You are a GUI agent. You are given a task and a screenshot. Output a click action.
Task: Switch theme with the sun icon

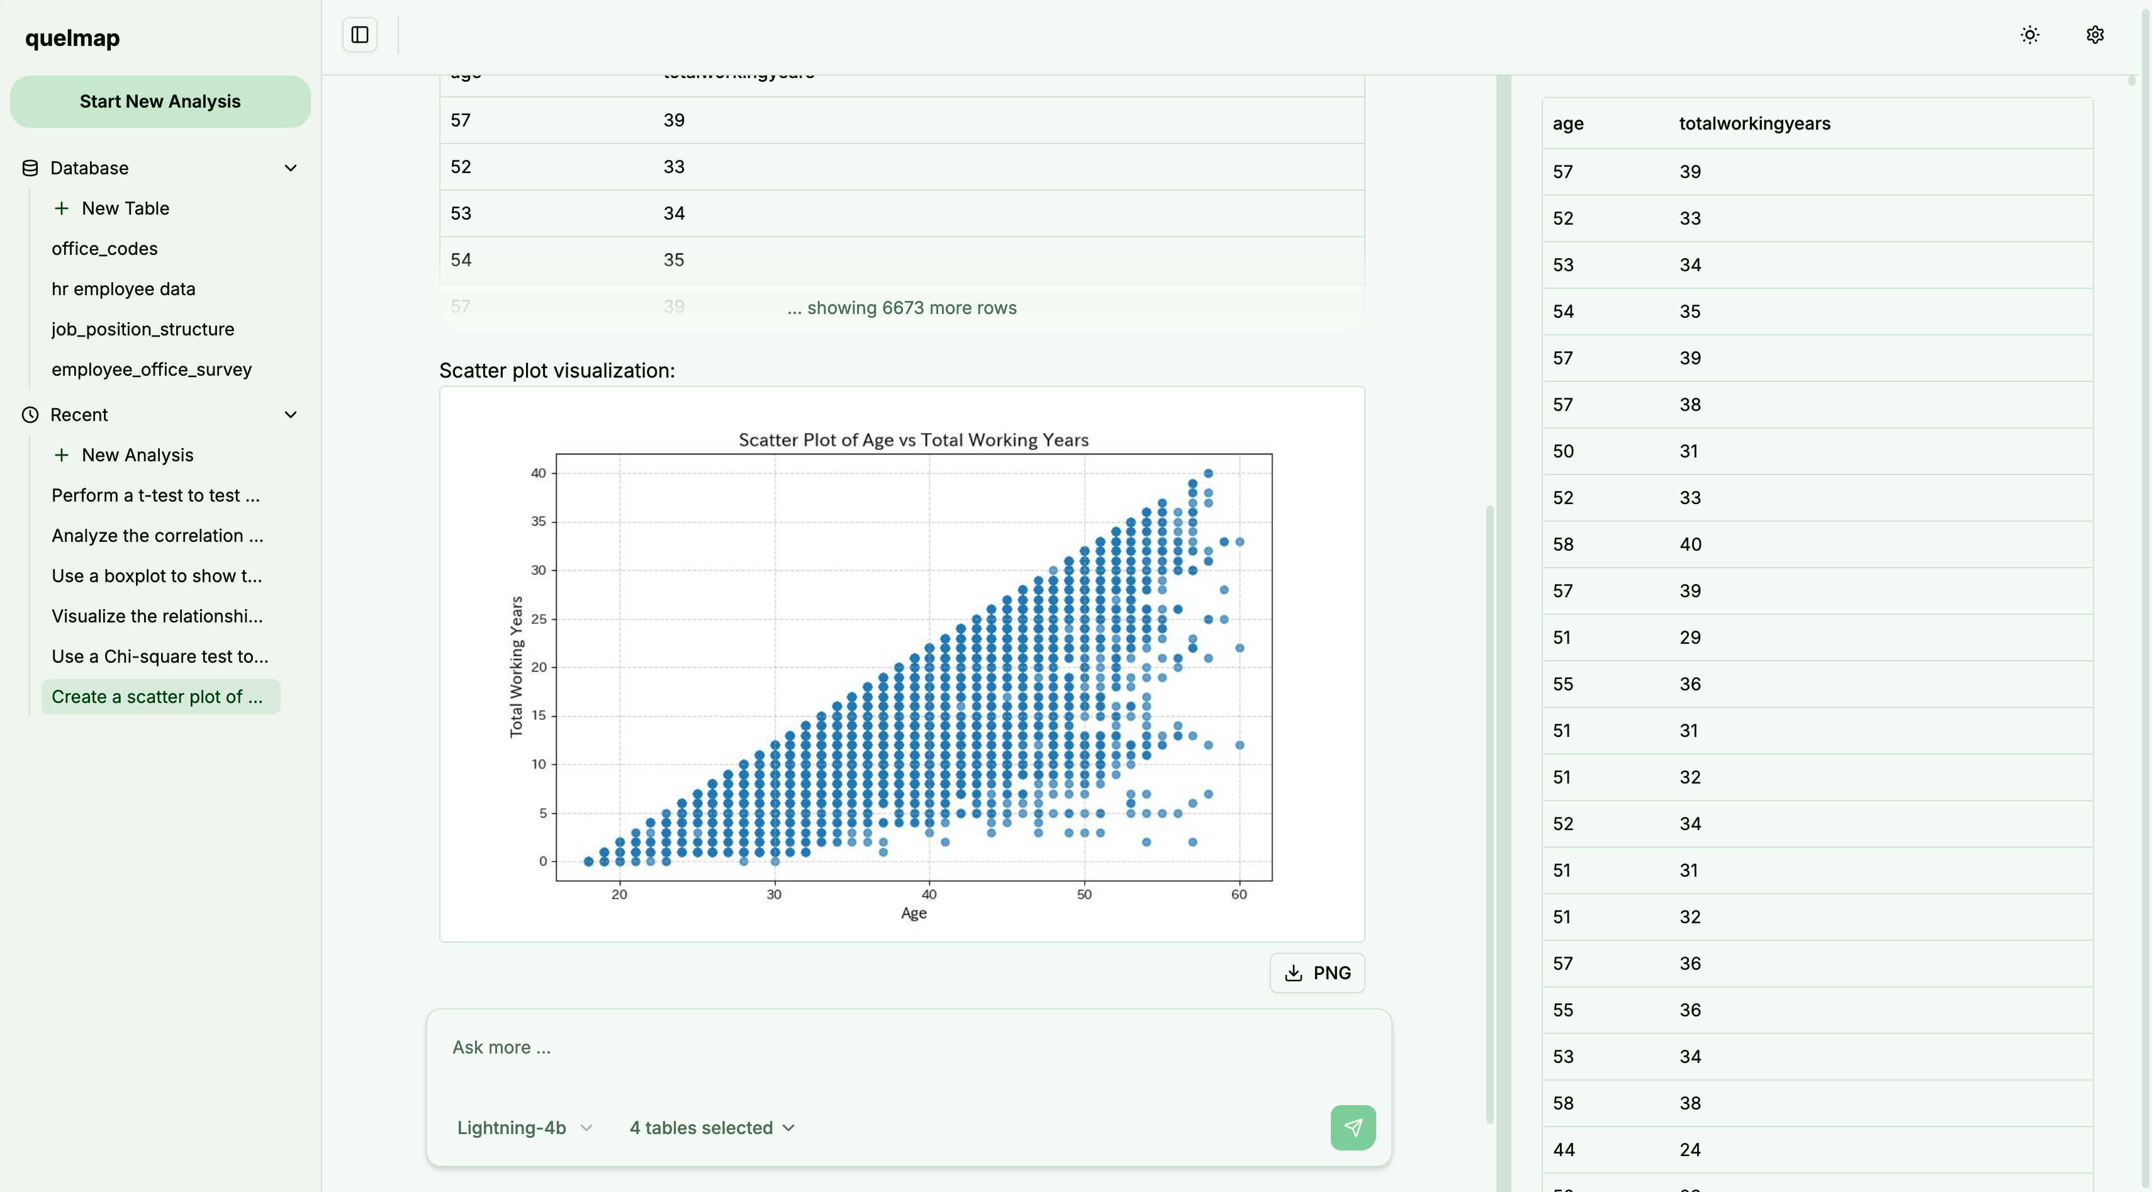(2029, 35)
